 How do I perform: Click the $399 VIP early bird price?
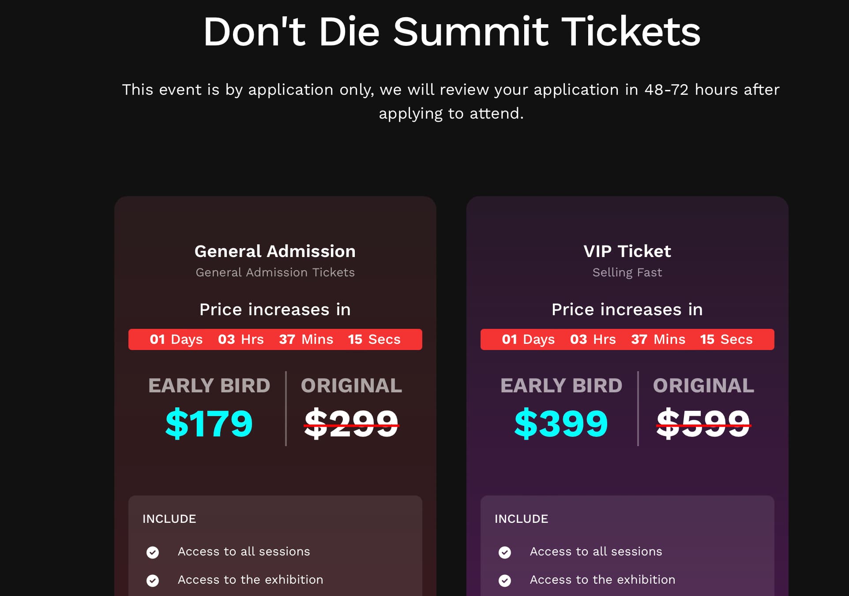tap(561, 423)
